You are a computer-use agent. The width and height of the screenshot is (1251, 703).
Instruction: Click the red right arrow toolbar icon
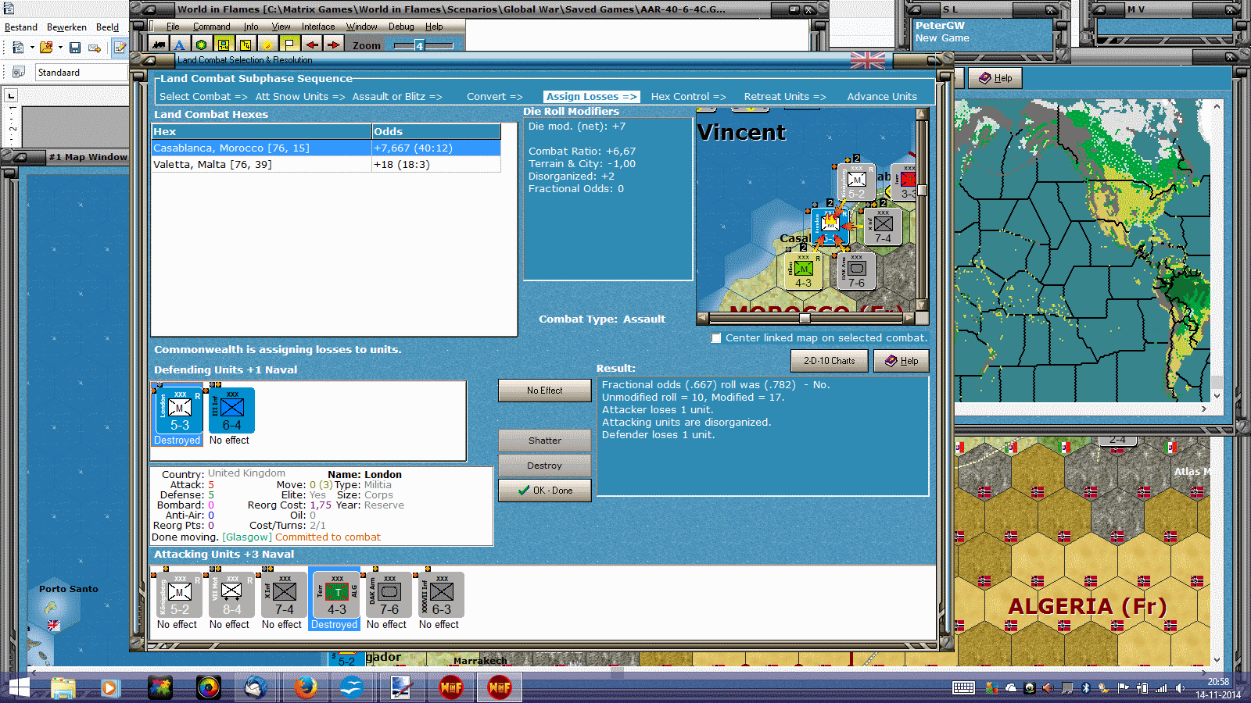[333, 45]
